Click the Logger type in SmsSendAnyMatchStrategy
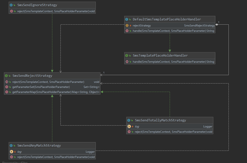 (x=90, y=152)
